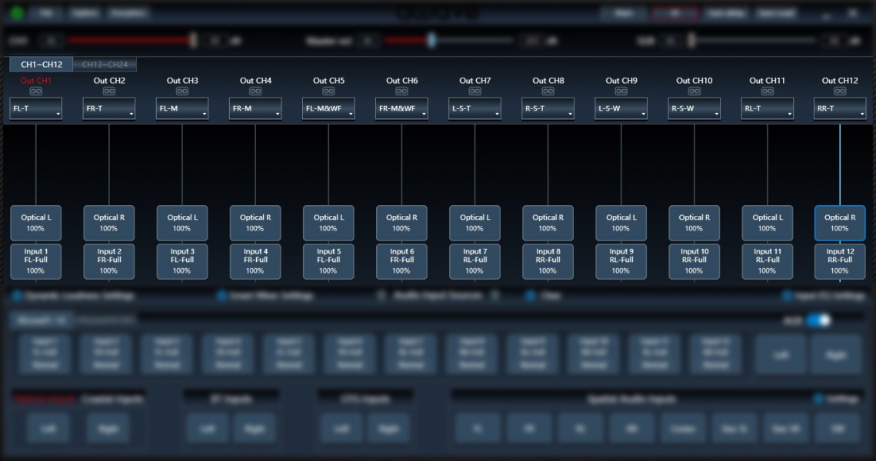
Task: Toggle the AUX switch
Action: (x=818, y=320)
